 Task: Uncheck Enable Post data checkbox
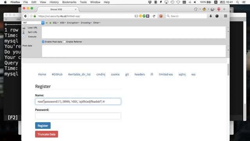click(43, 42)
